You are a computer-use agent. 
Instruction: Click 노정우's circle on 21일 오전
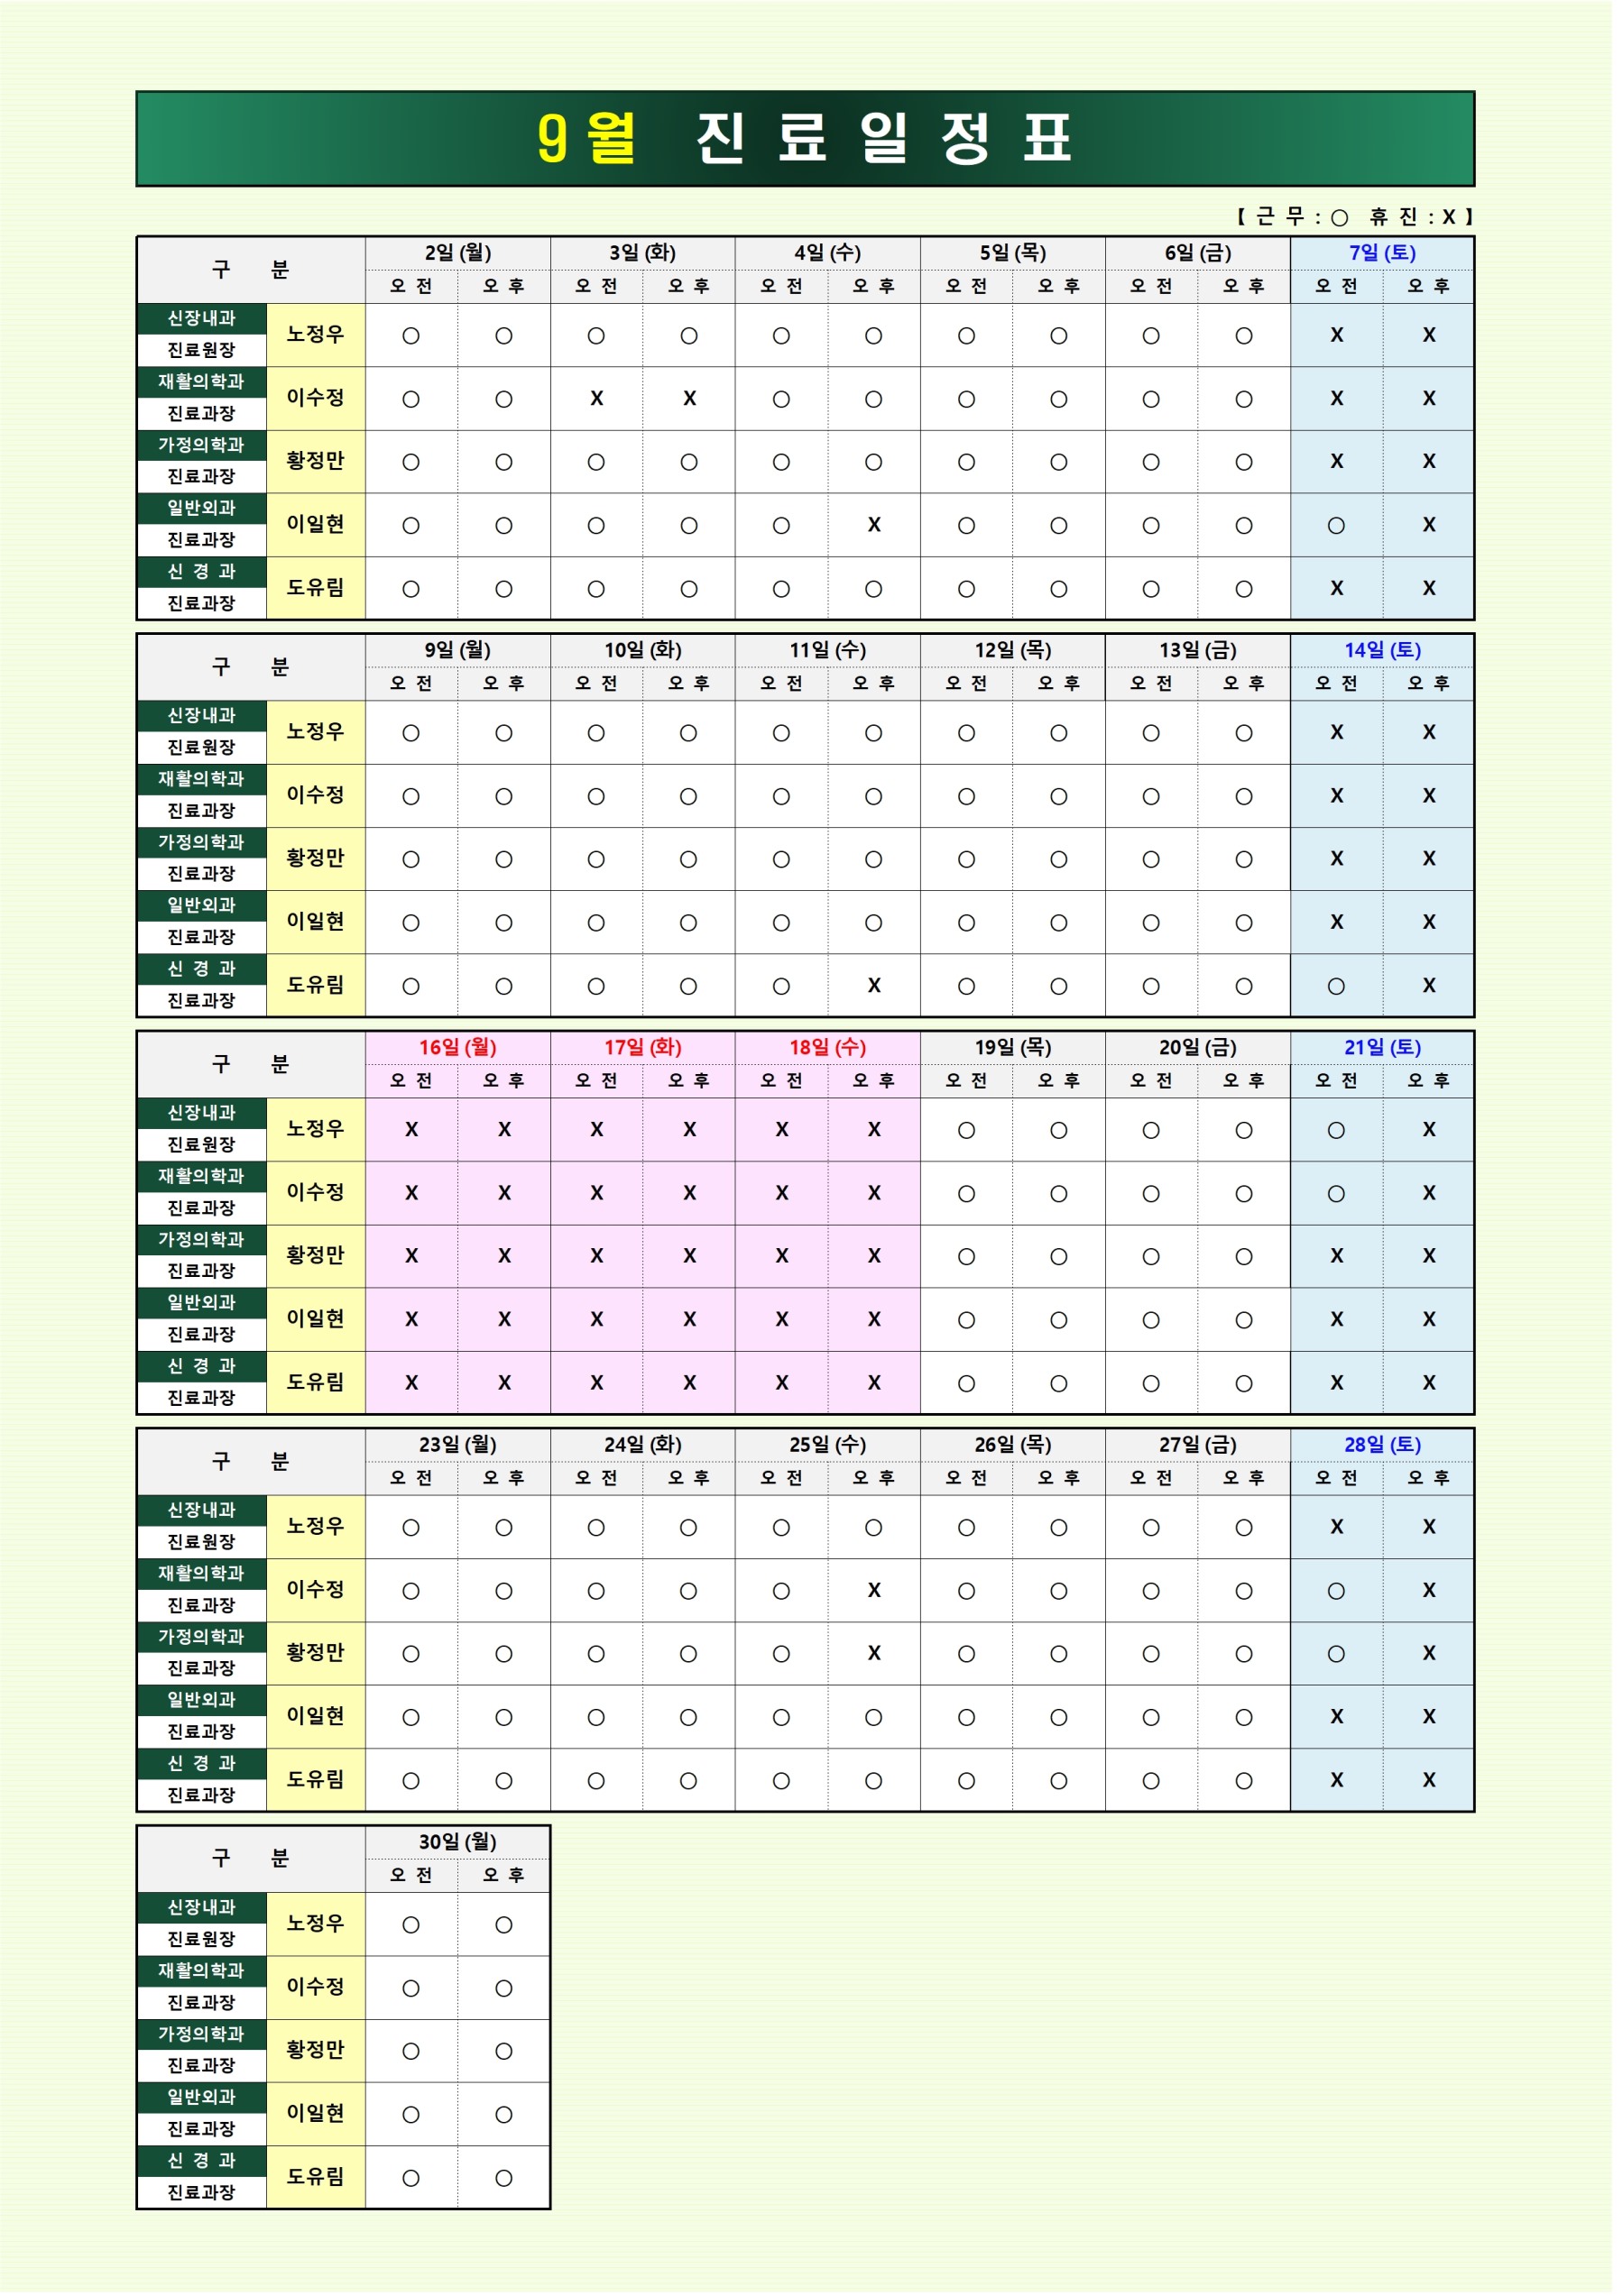coord(1336,1130)
